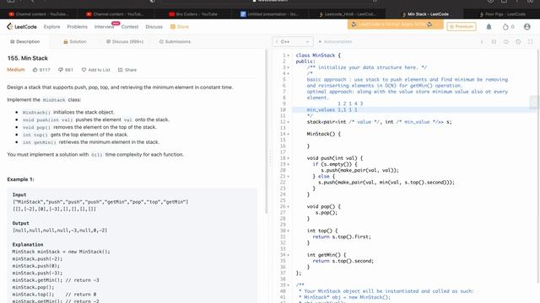Click the 'Medium' difficulty label
Image resolution: width=540 pixels, height=303 pixels.
point(16,70)
